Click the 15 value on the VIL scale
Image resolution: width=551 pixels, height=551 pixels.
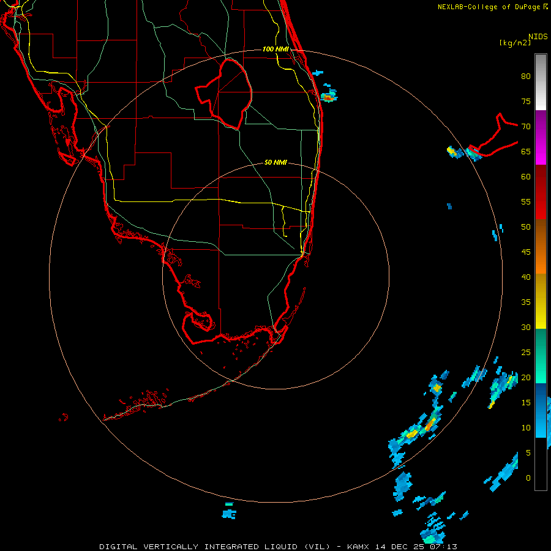coord(526,403)
